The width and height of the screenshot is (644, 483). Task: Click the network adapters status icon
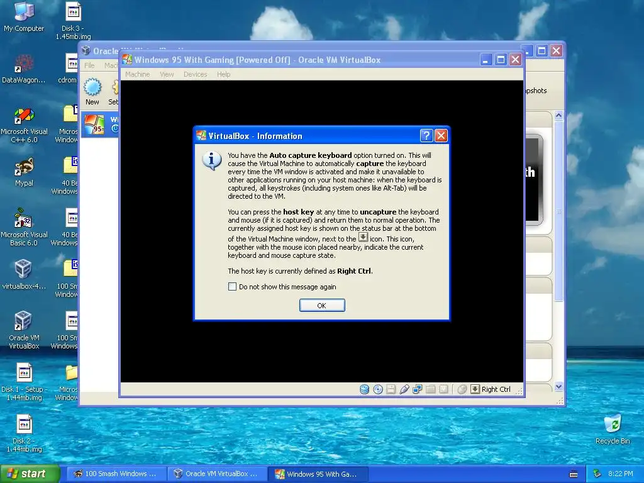tap(418, 389)
